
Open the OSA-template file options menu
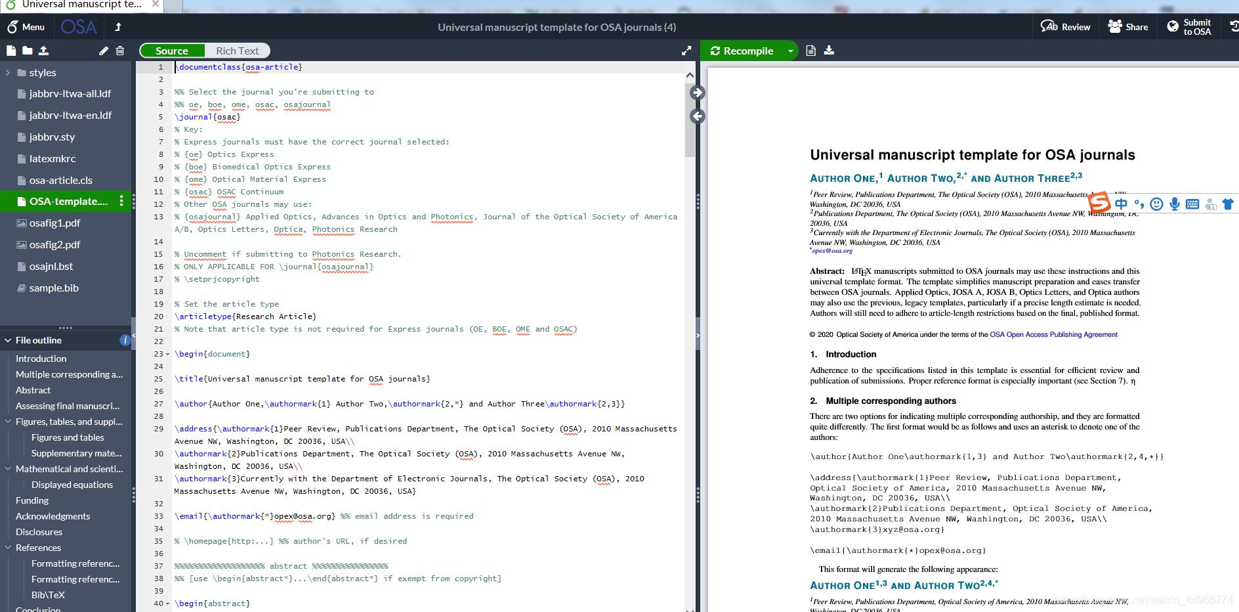click(121, 202)
